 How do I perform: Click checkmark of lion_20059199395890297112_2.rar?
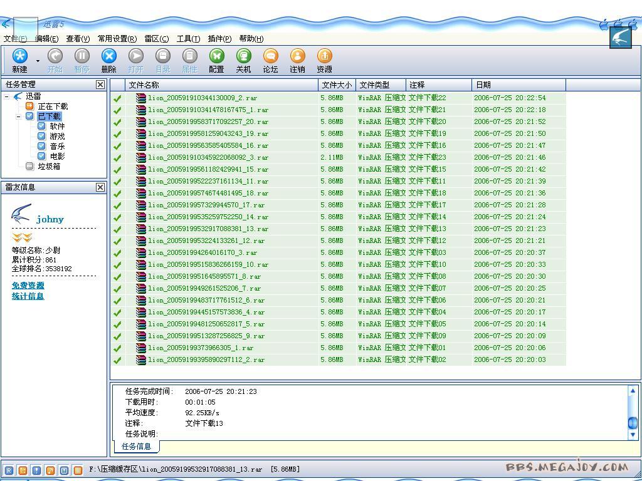click(117, 360)
